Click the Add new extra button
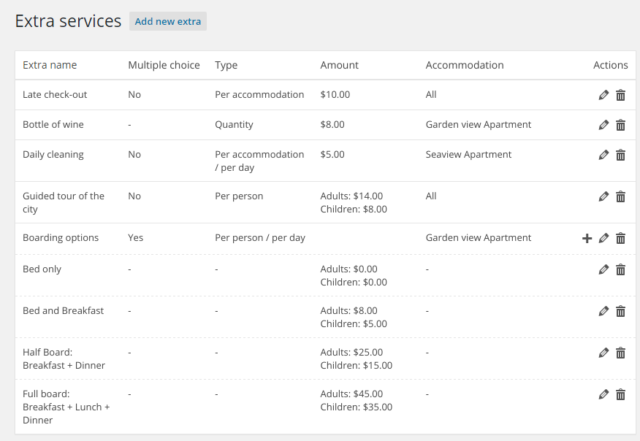The width and height of the screenshot is (640, 441). (x=168, y=21)
